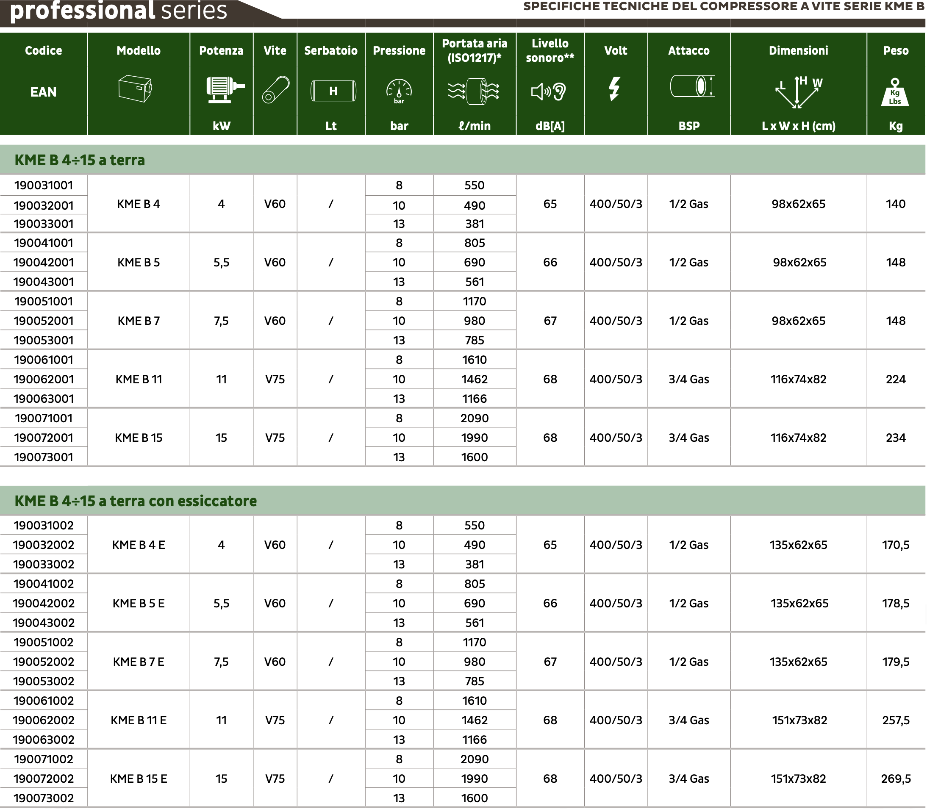Select code 190071001

(44, 418)
